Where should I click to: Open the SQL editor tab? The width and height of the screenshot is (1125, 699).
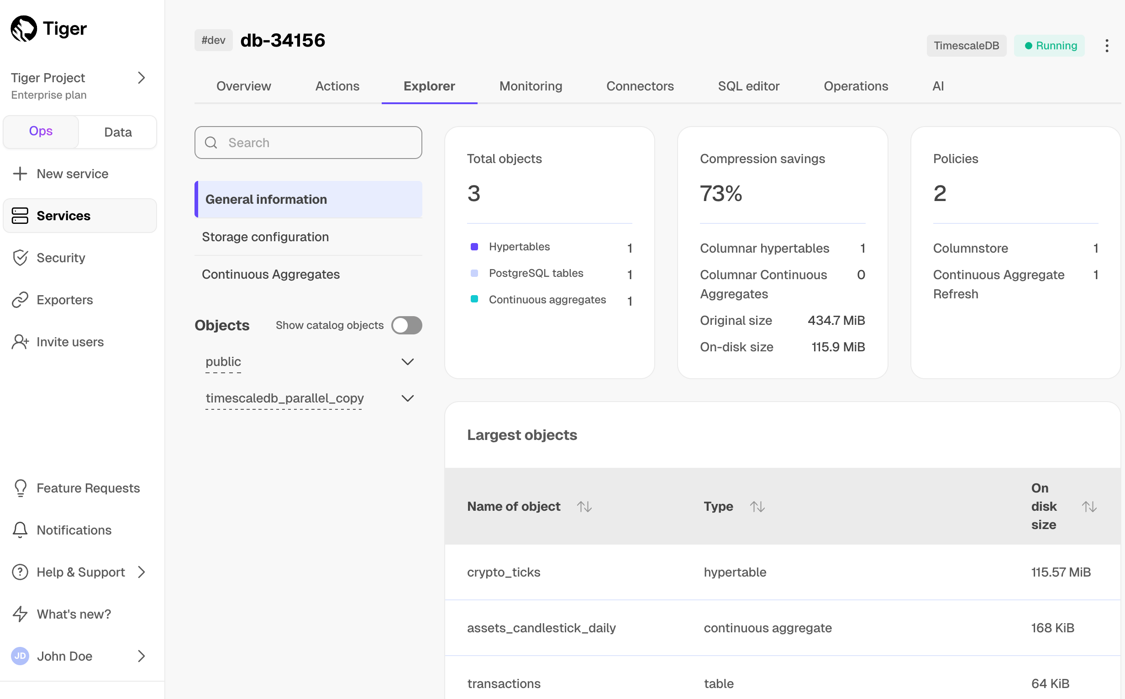coord(748,86)
